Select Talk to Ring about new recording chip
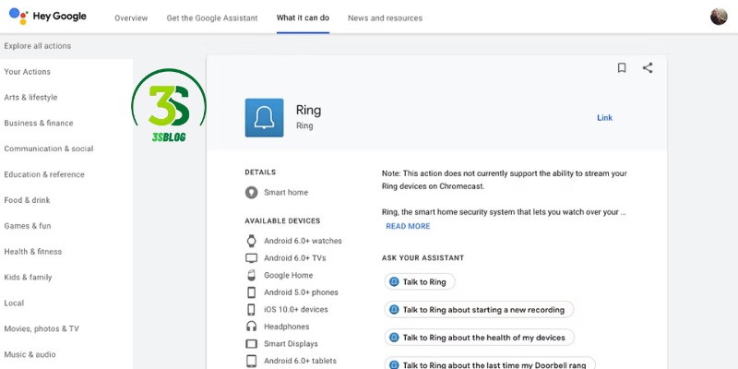The width and height of the screenshot is (738, 369). pyautogui.click(x=480, y=310)
